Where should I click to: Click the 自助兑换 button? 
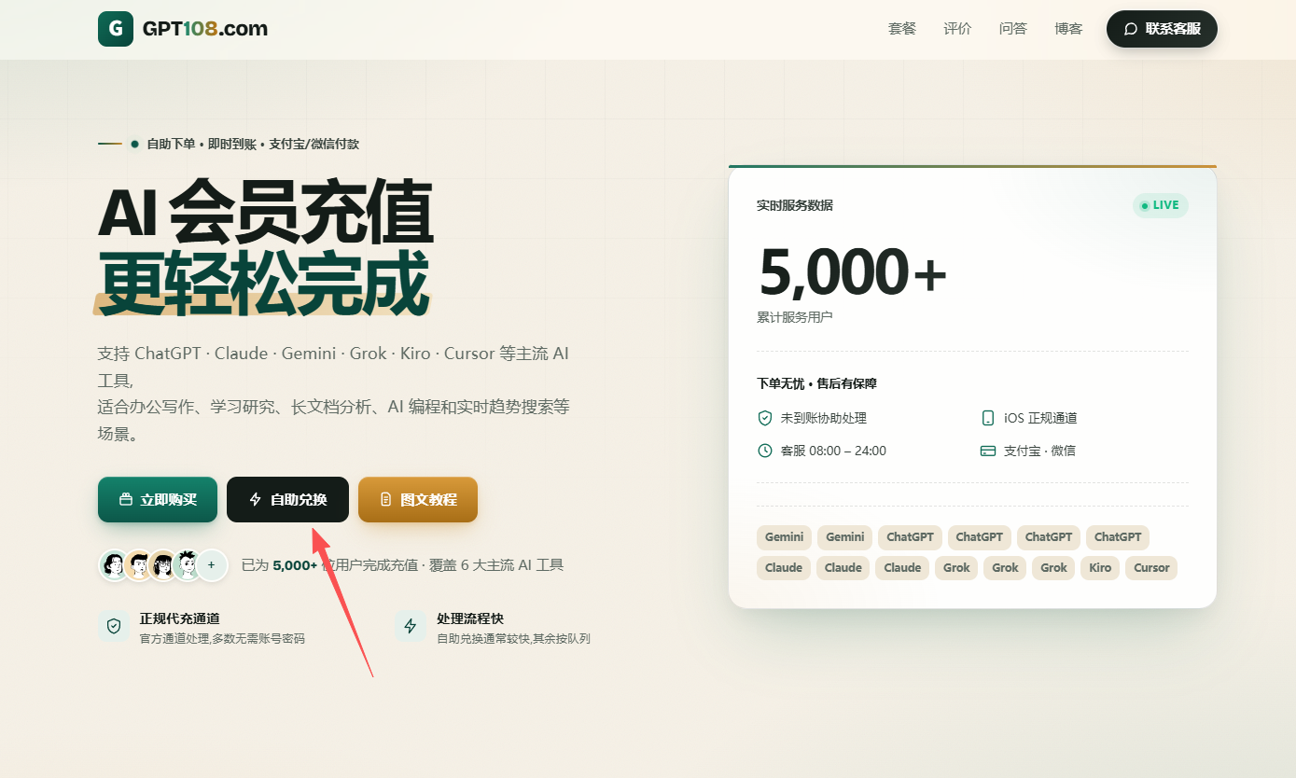(287, 500)
